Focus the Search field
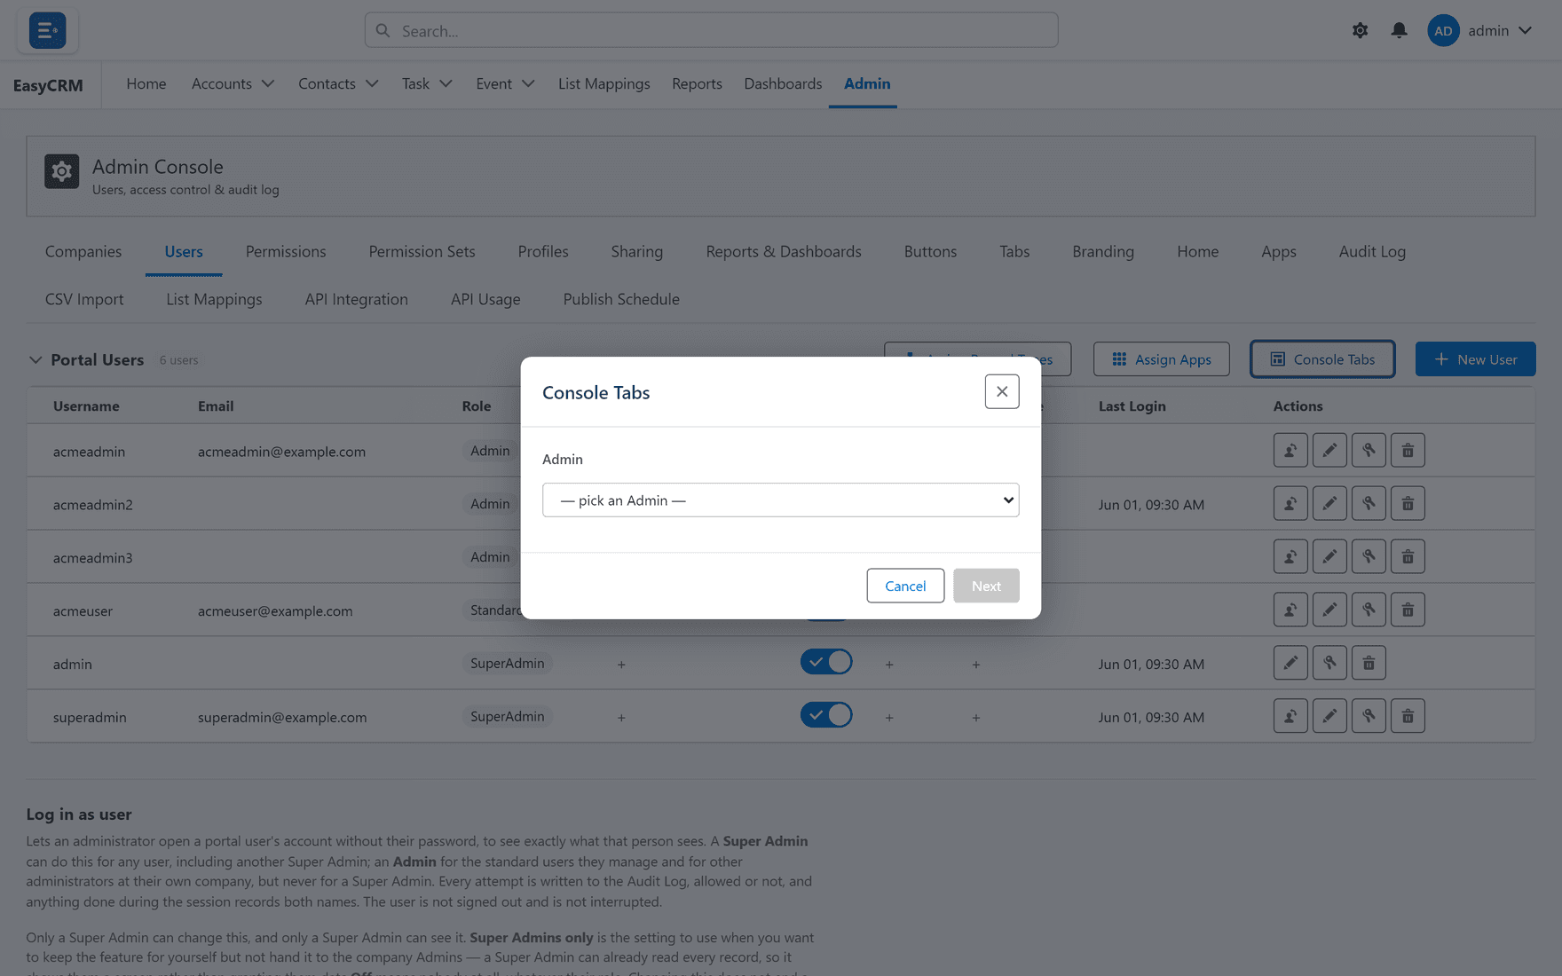This screenshot has height=976, width=1562. point(711,30)
